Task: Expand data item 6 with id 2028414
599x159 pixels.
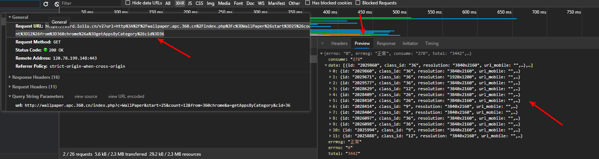Action: point(331,107)
